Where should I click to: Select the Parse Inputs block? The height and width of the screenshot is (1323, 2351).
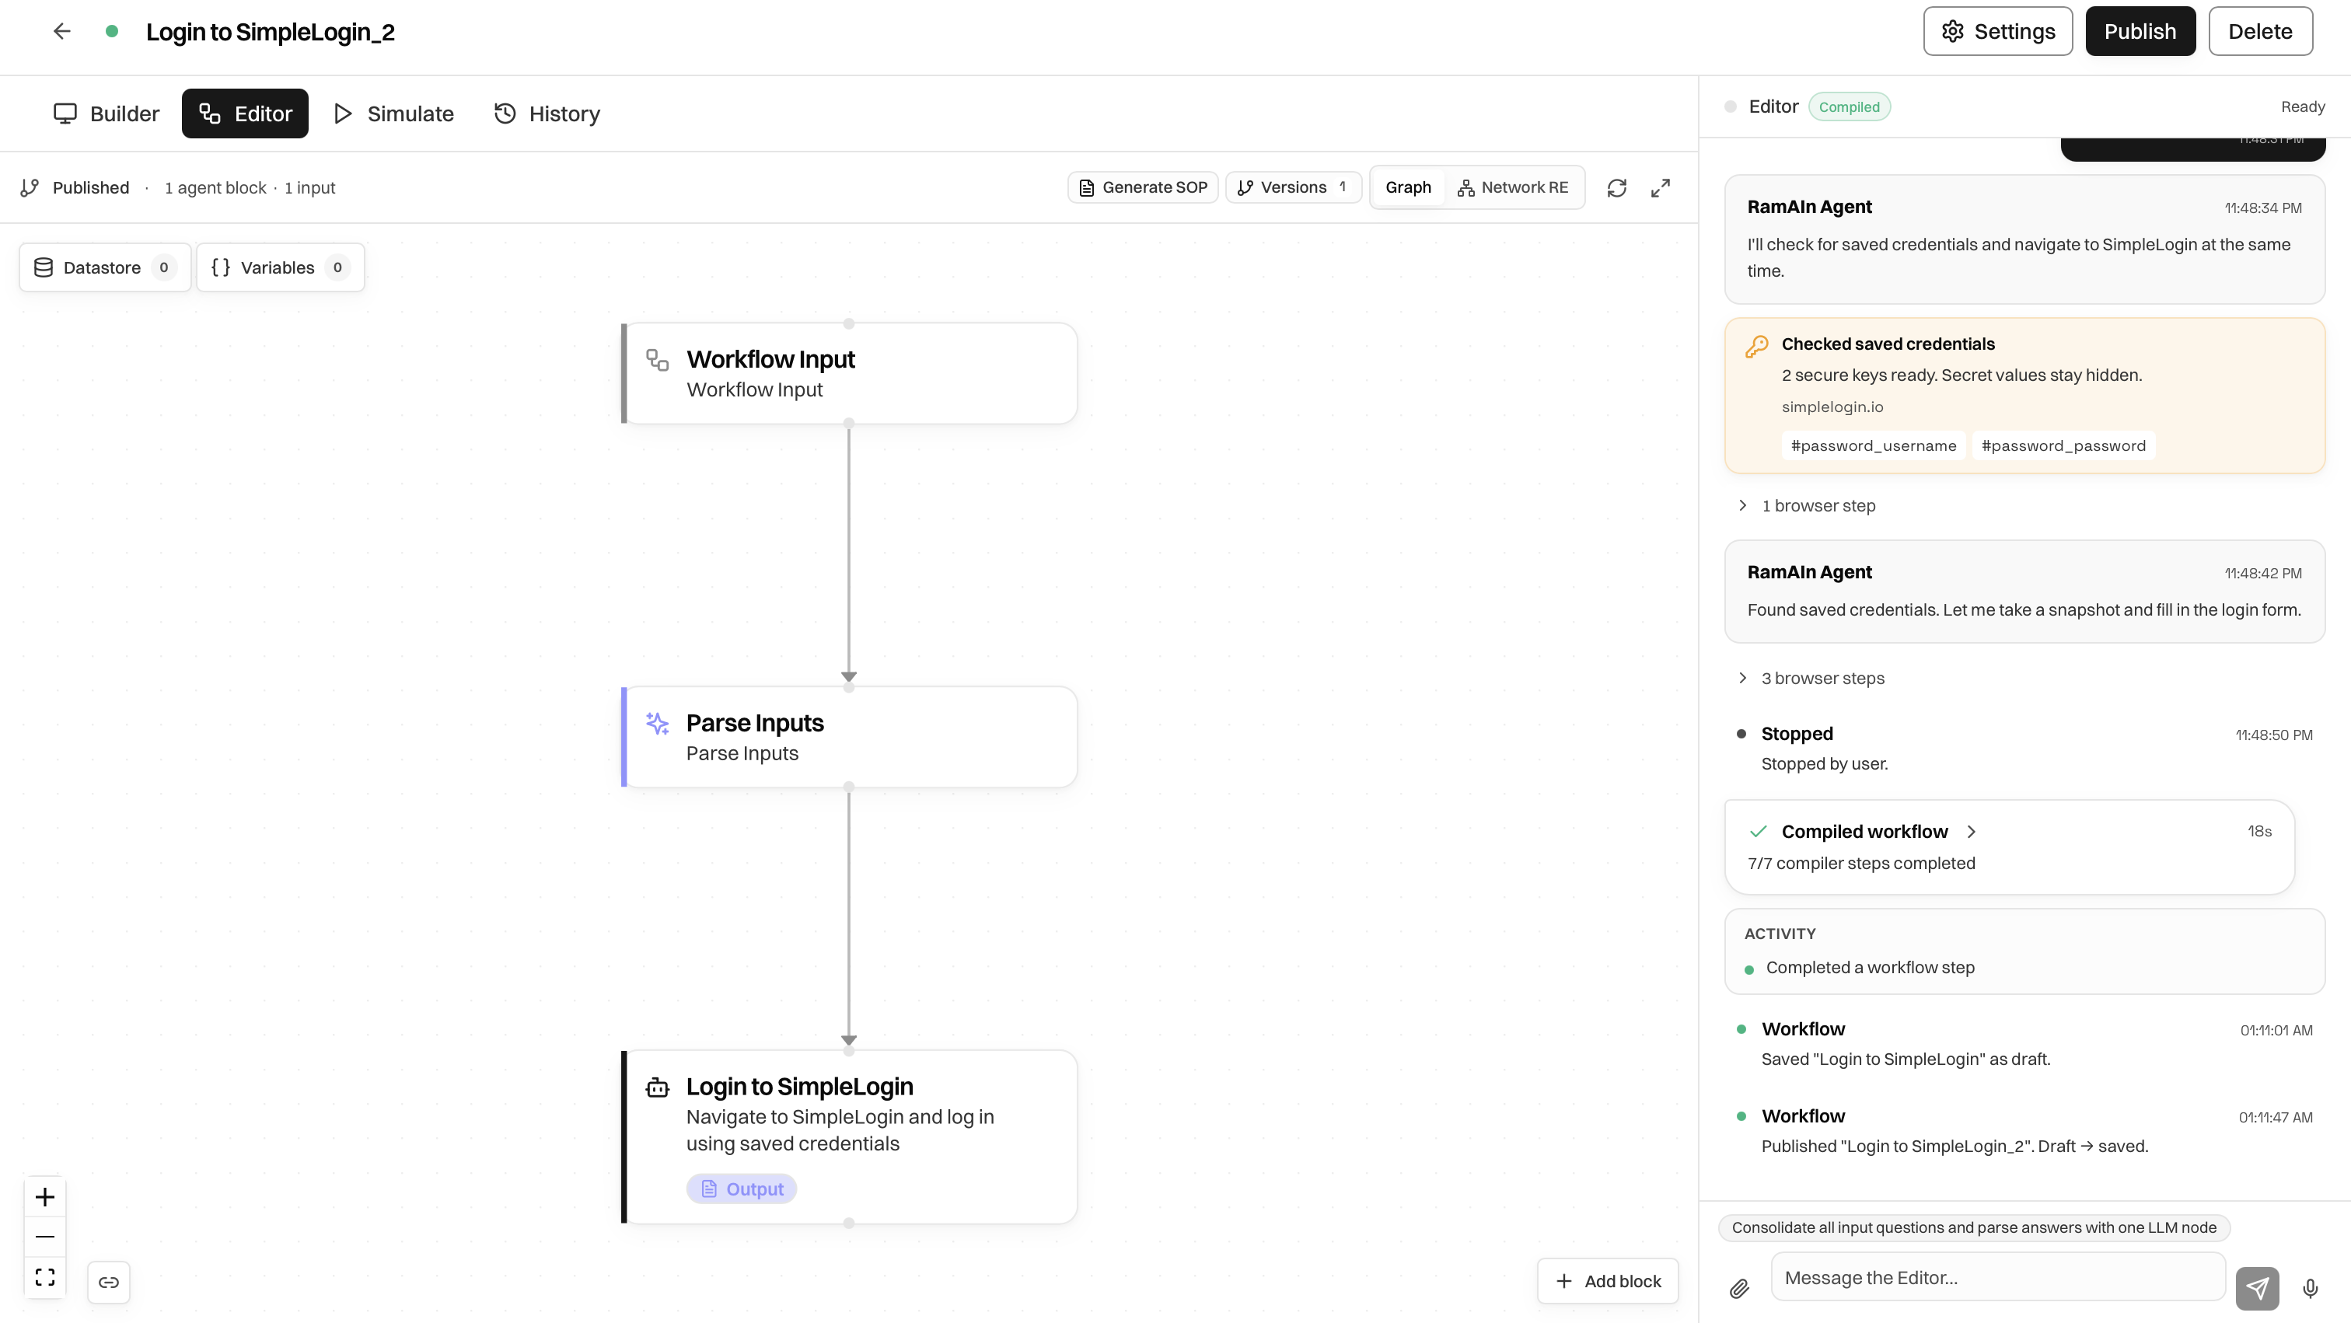pos(849,737)
